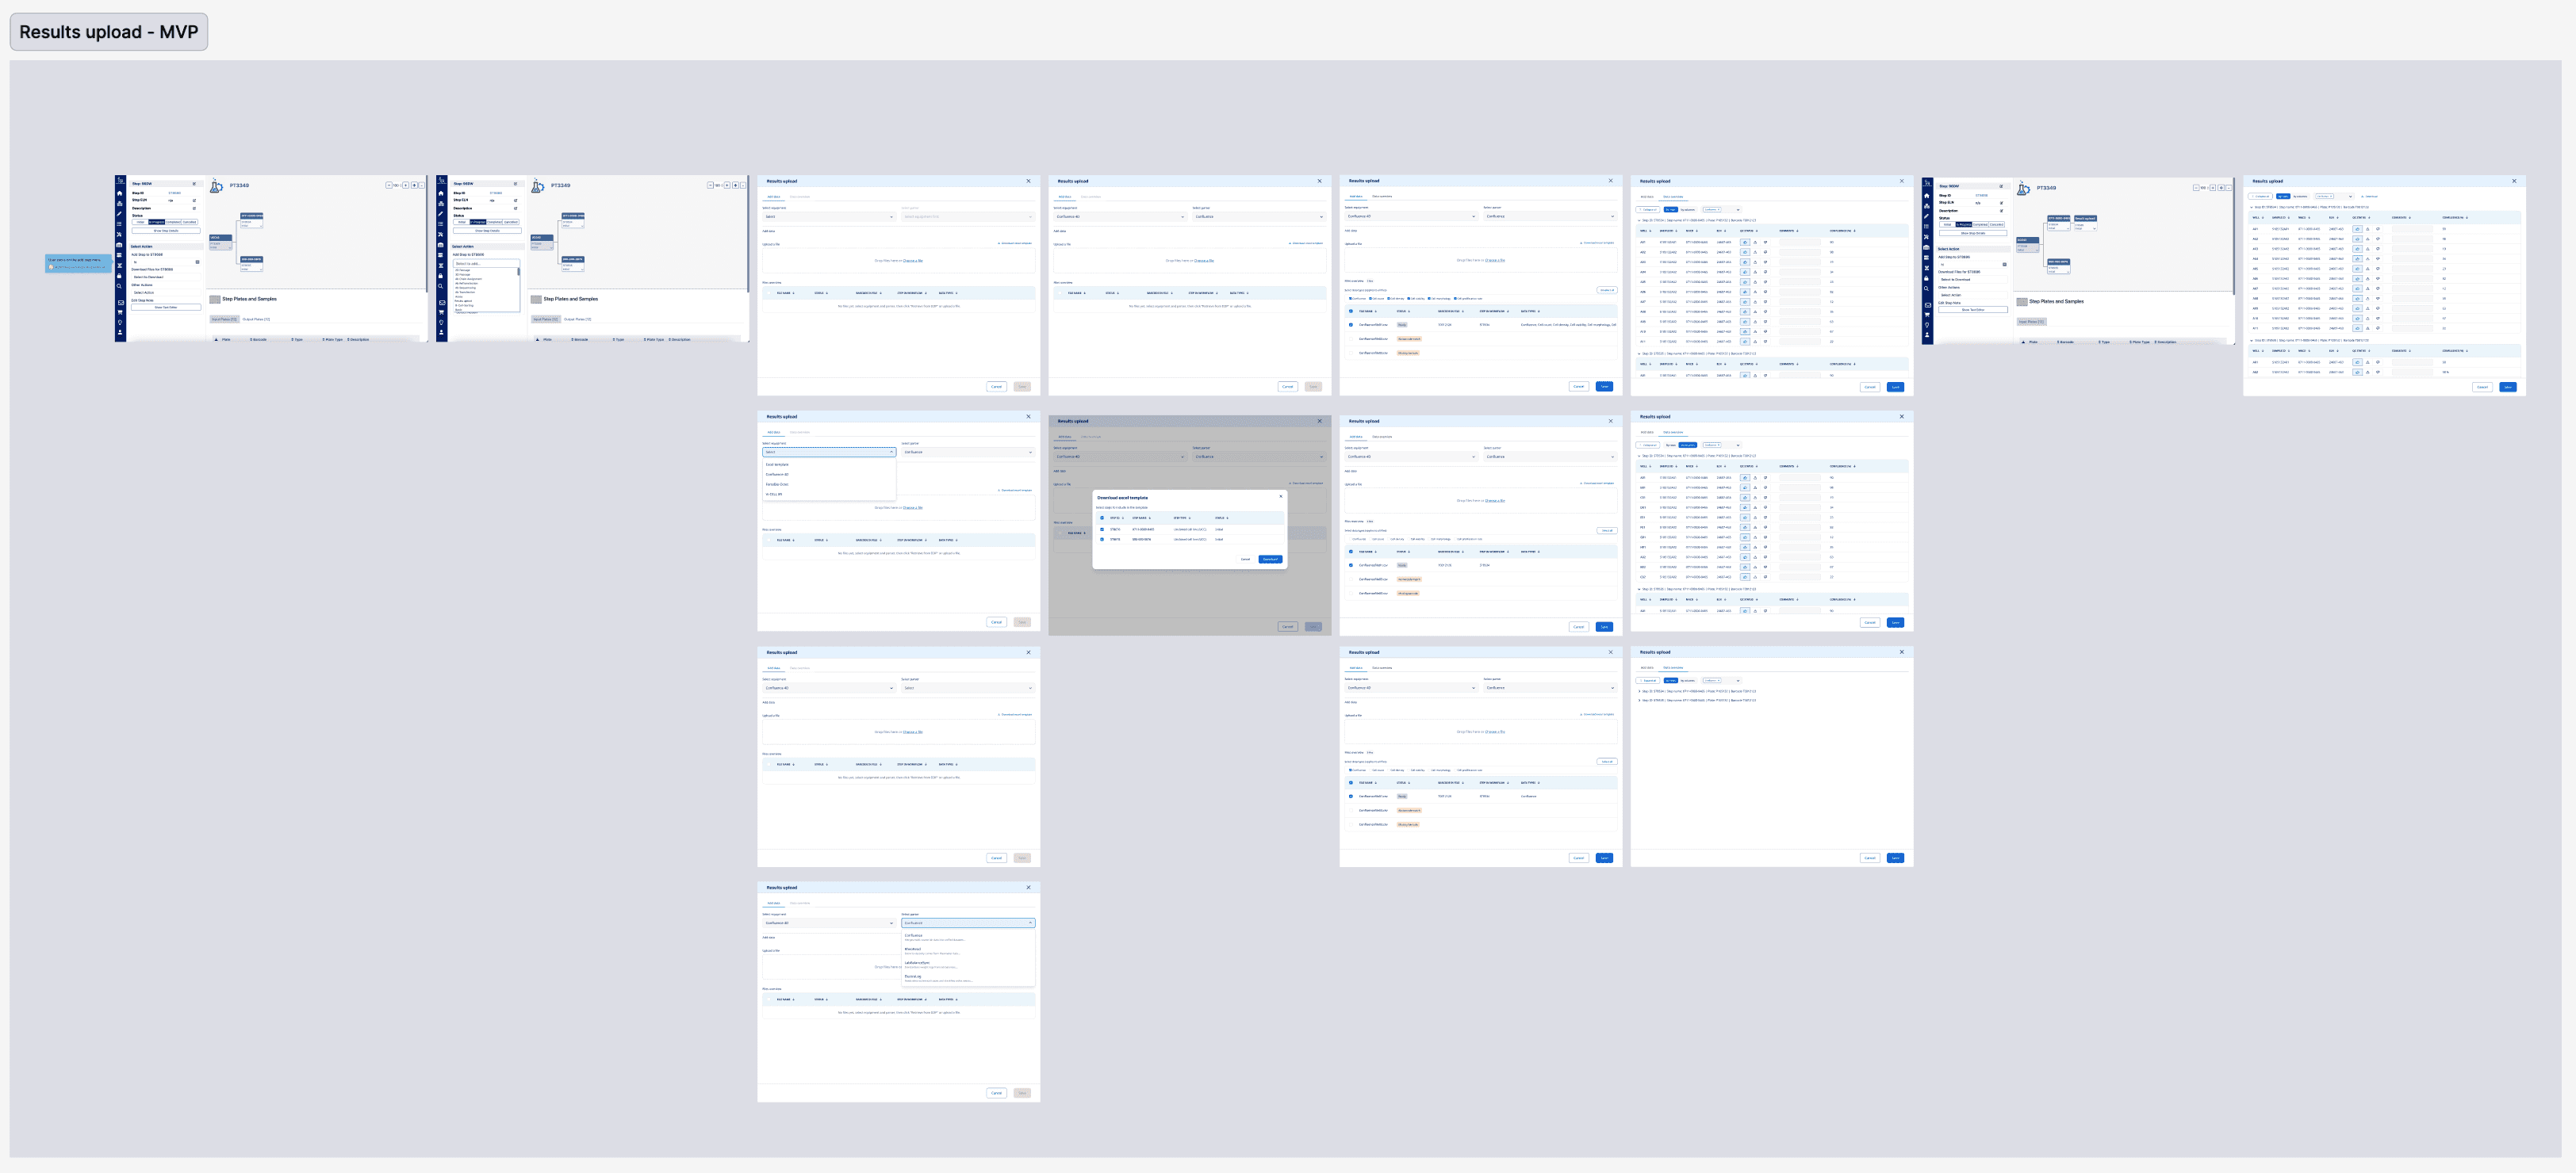Choose 'Excel template' from equipment options

(777, 464)
